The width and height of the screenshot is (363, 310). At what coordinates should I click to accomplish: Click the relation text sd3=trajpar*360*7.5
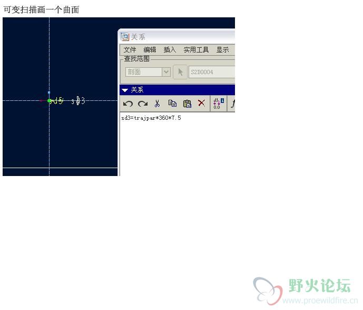[151, 118]
